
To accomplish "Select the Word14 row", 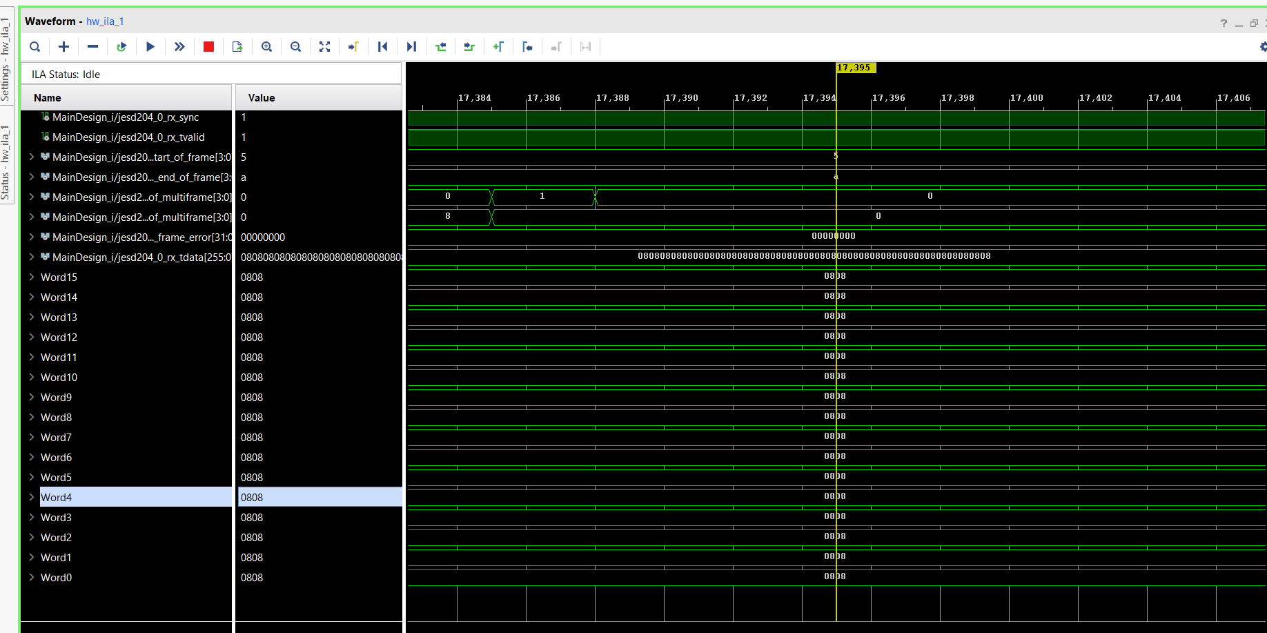I will [59, 298].
